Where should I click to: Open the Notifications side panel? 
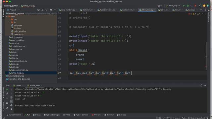[209, 16]
